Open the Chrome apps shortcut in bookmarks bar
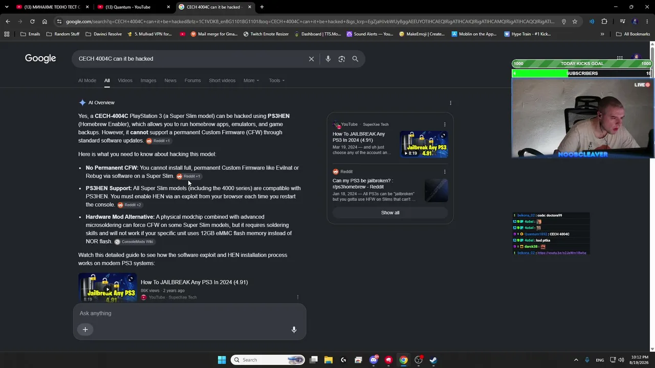The image size is (655, 368). (x=7, y=34)
